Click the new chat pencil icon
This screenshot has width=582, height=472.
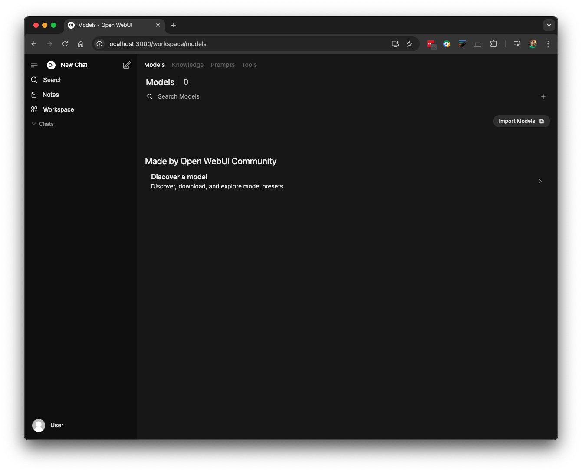127,65
